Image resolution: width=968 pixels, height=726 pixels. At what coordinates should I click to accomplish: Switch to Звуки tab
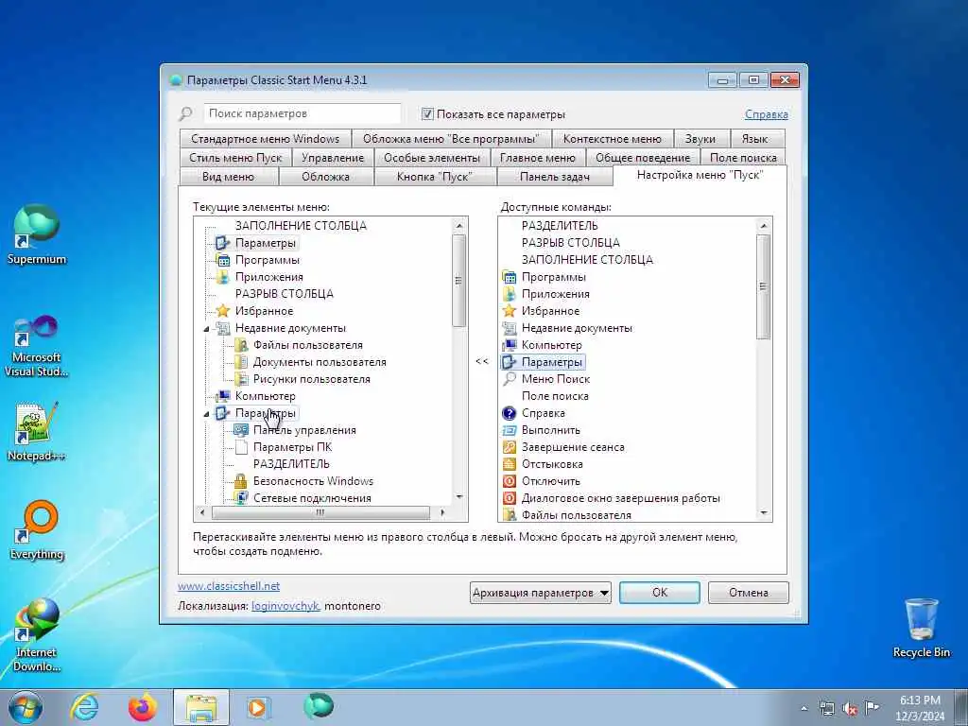[x=700, y=139]
